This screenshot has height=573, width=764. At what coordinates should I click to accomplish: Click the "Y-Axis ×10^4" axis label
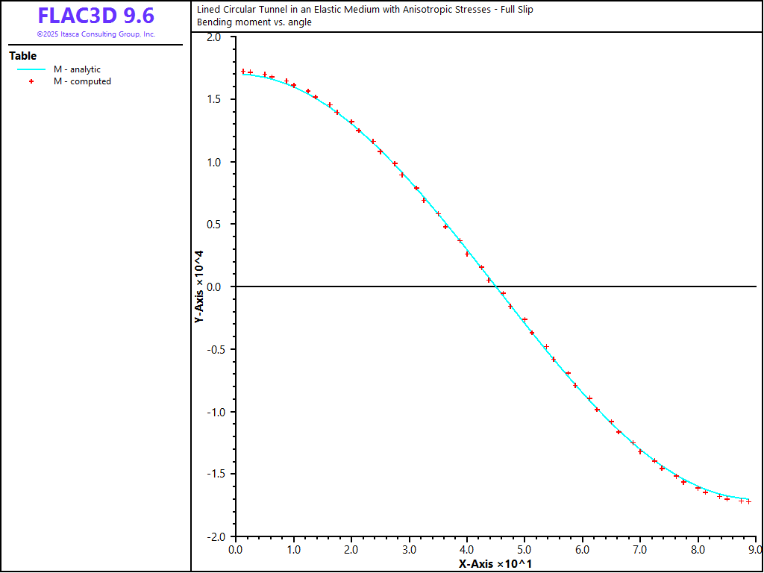[199, 287]
